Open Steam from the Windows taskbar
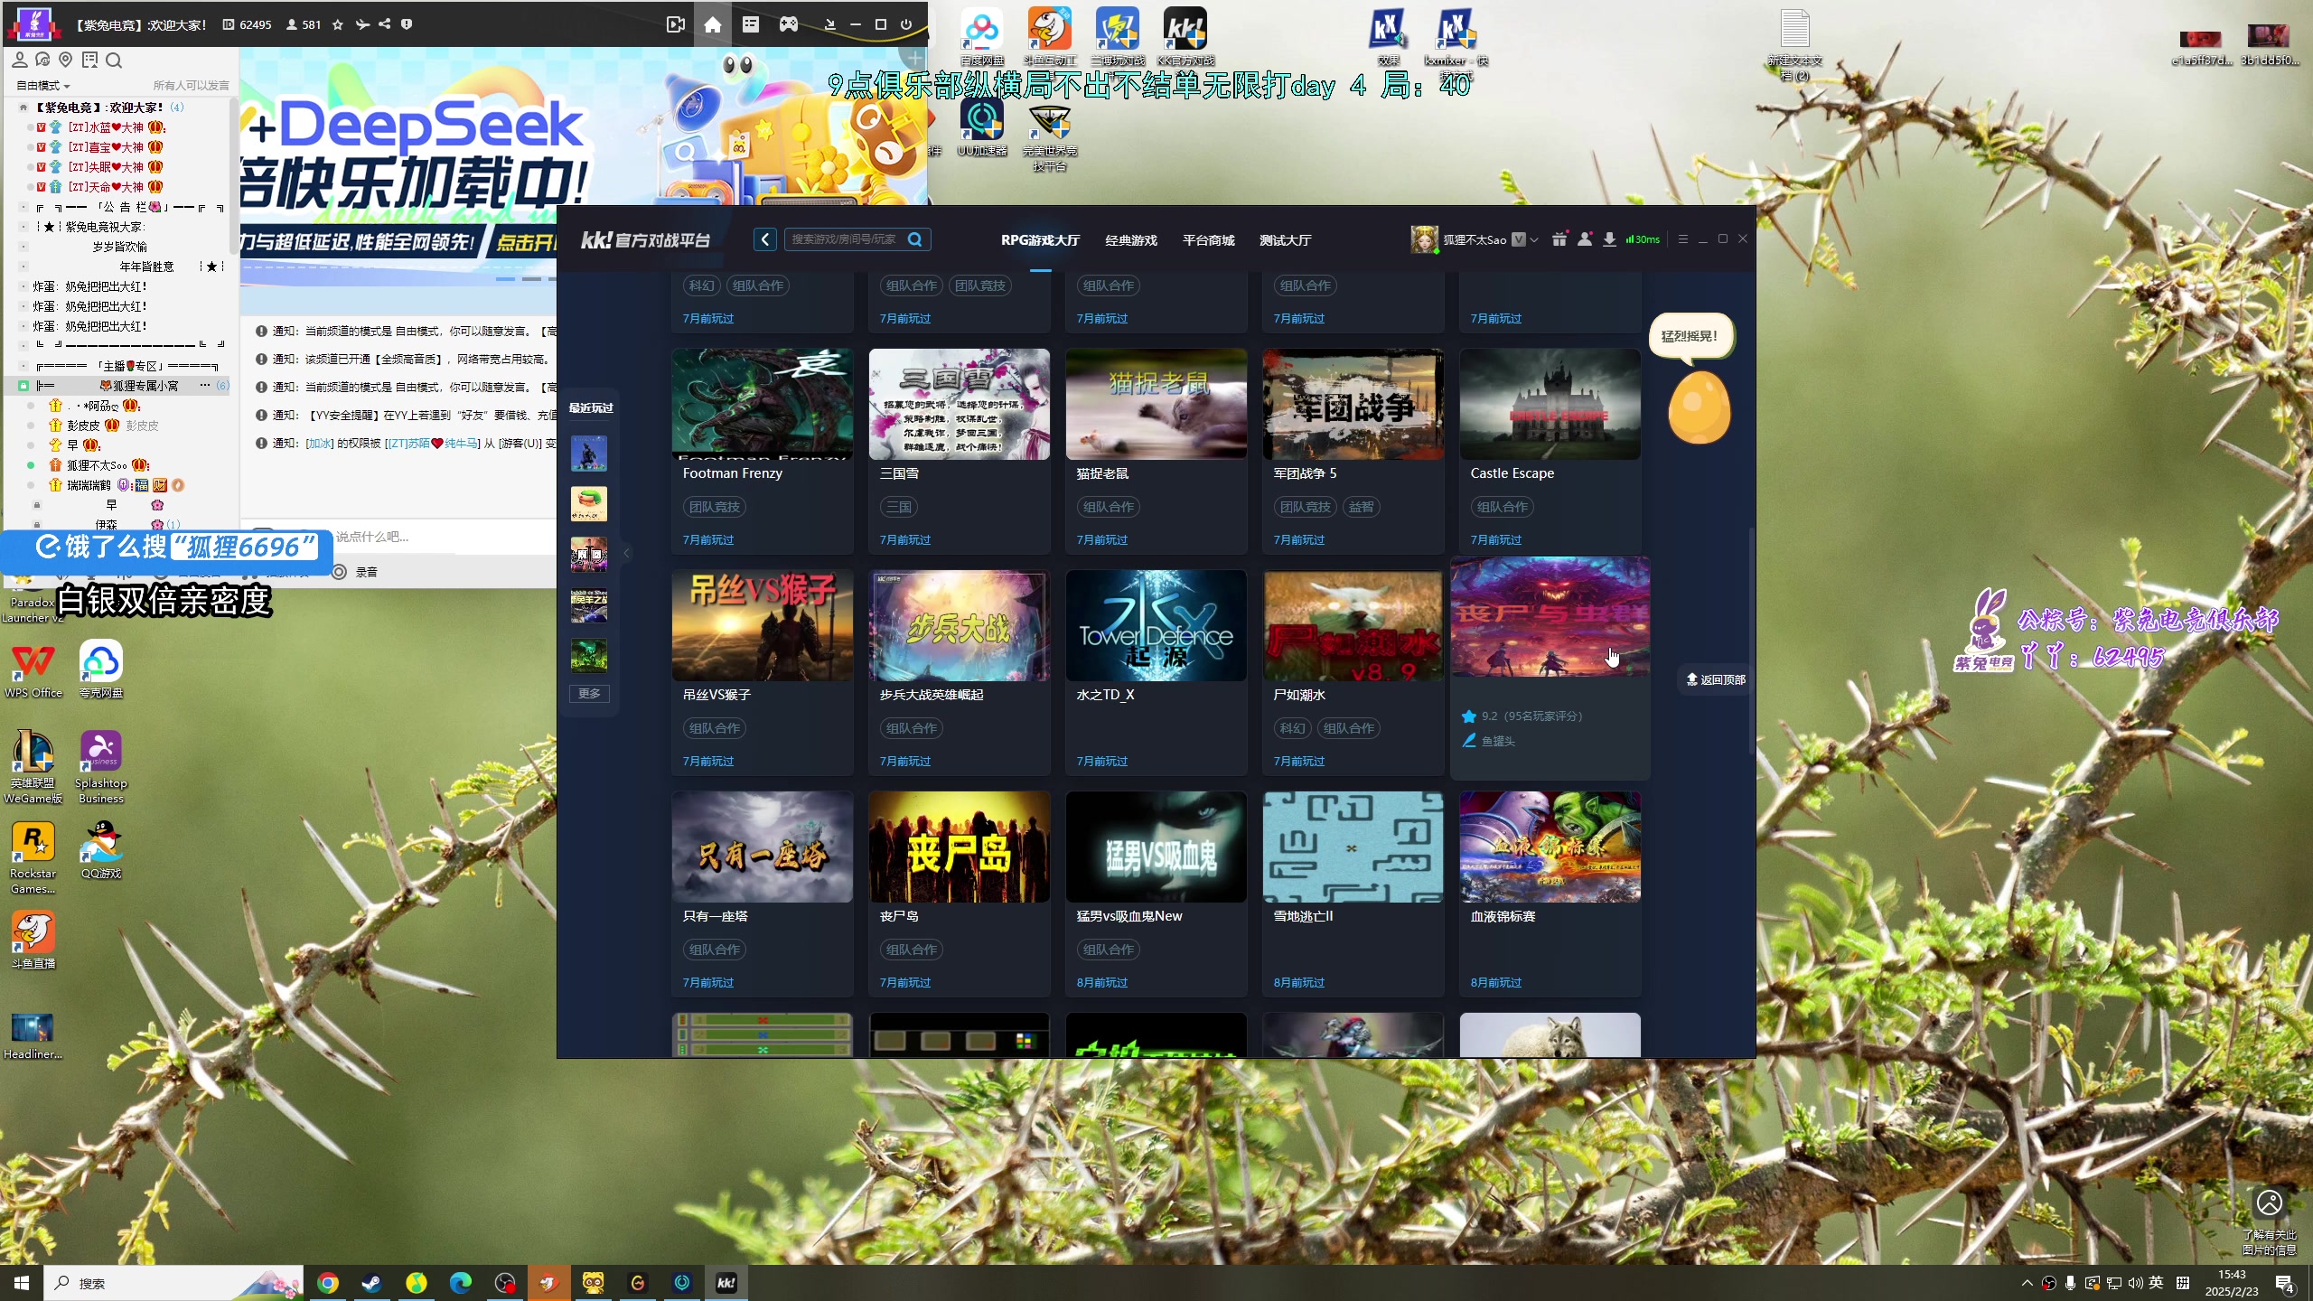 (371, 1283)
